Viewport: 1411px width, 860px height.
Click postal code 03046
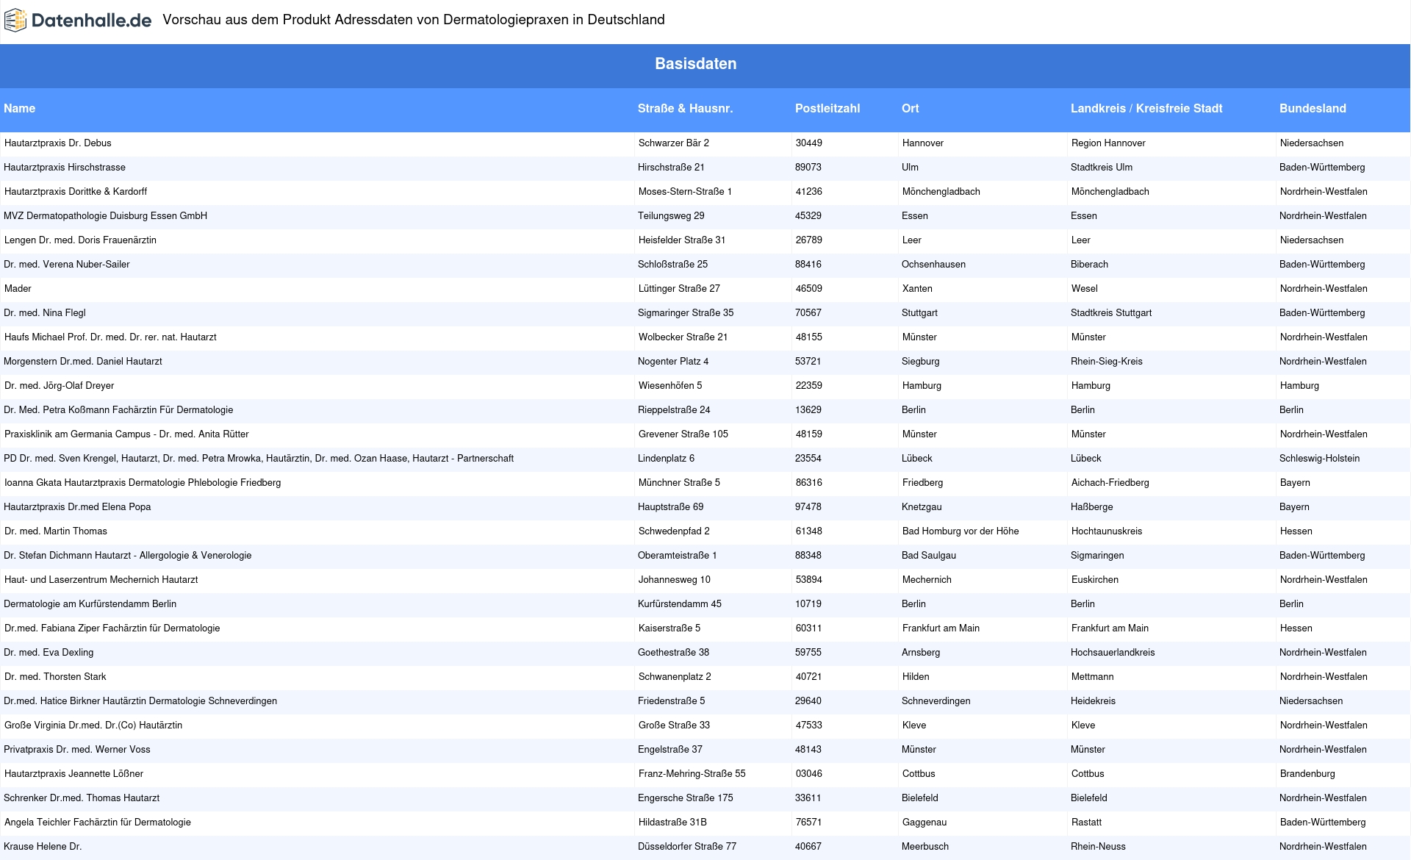point(809,774)
